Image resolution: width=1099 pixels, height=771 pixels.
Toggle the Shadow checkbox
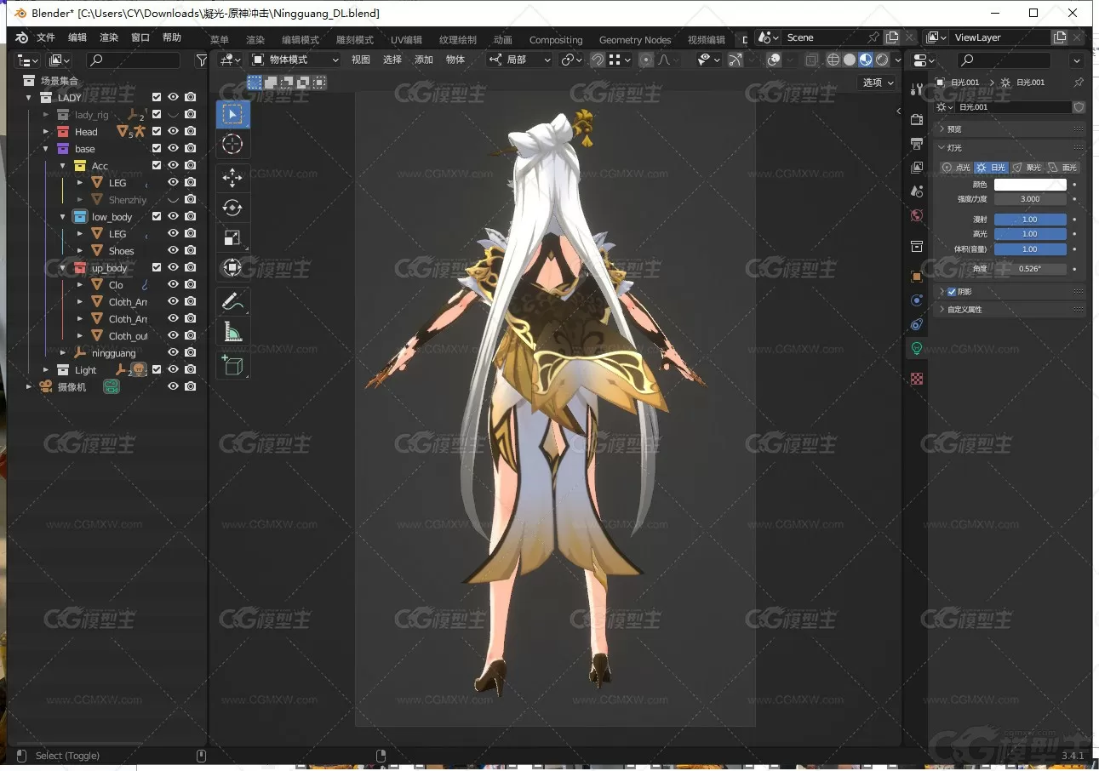(x=952, y=292)
